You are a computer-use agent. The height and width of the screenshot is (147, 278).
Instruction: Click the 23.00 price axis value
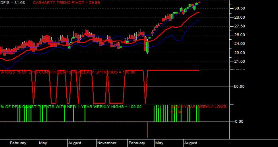[x=239, y=53]
